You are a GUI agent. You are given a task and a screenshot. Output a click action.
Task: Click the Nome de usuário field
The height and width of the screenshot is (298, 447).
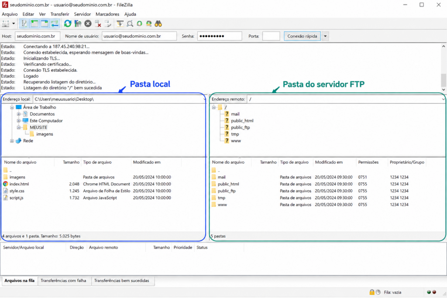click(x=139, y=36)
